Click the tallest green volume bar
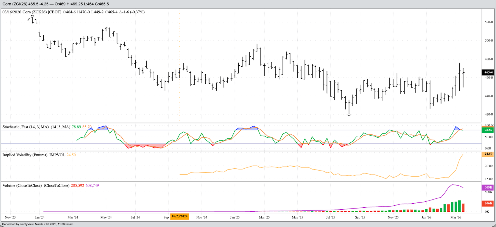Image resolution: width=496 pixels, height=227 pixels. tap(459, 206)
